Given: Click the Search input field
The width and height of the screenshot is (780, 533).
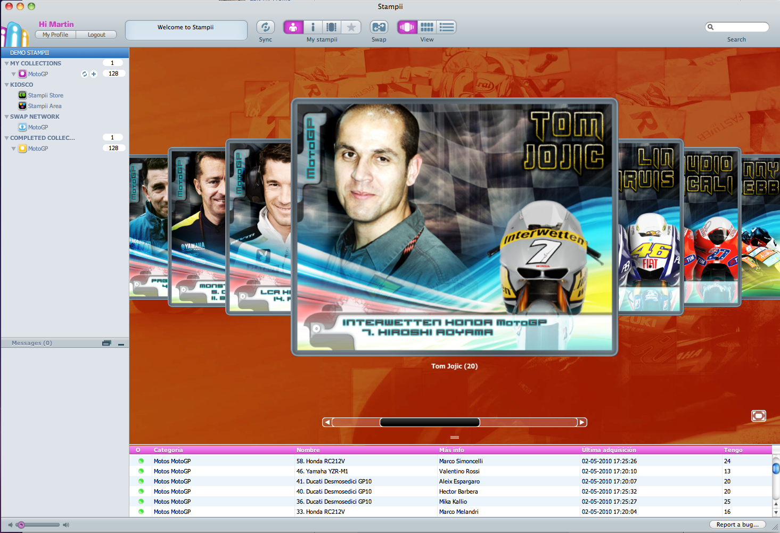Looking at the screenshot, I should pyautogui.click(x=740, y=27).
